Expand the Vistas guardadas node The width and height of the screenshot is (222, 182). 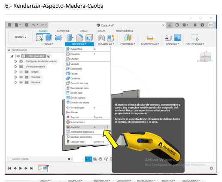coord(15,67)
